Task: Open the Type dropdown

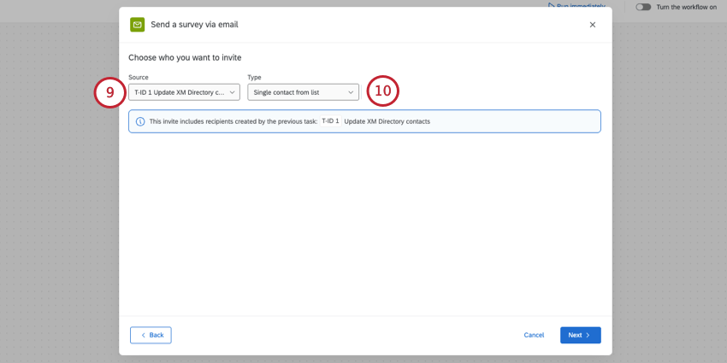Action: point(303,92)
